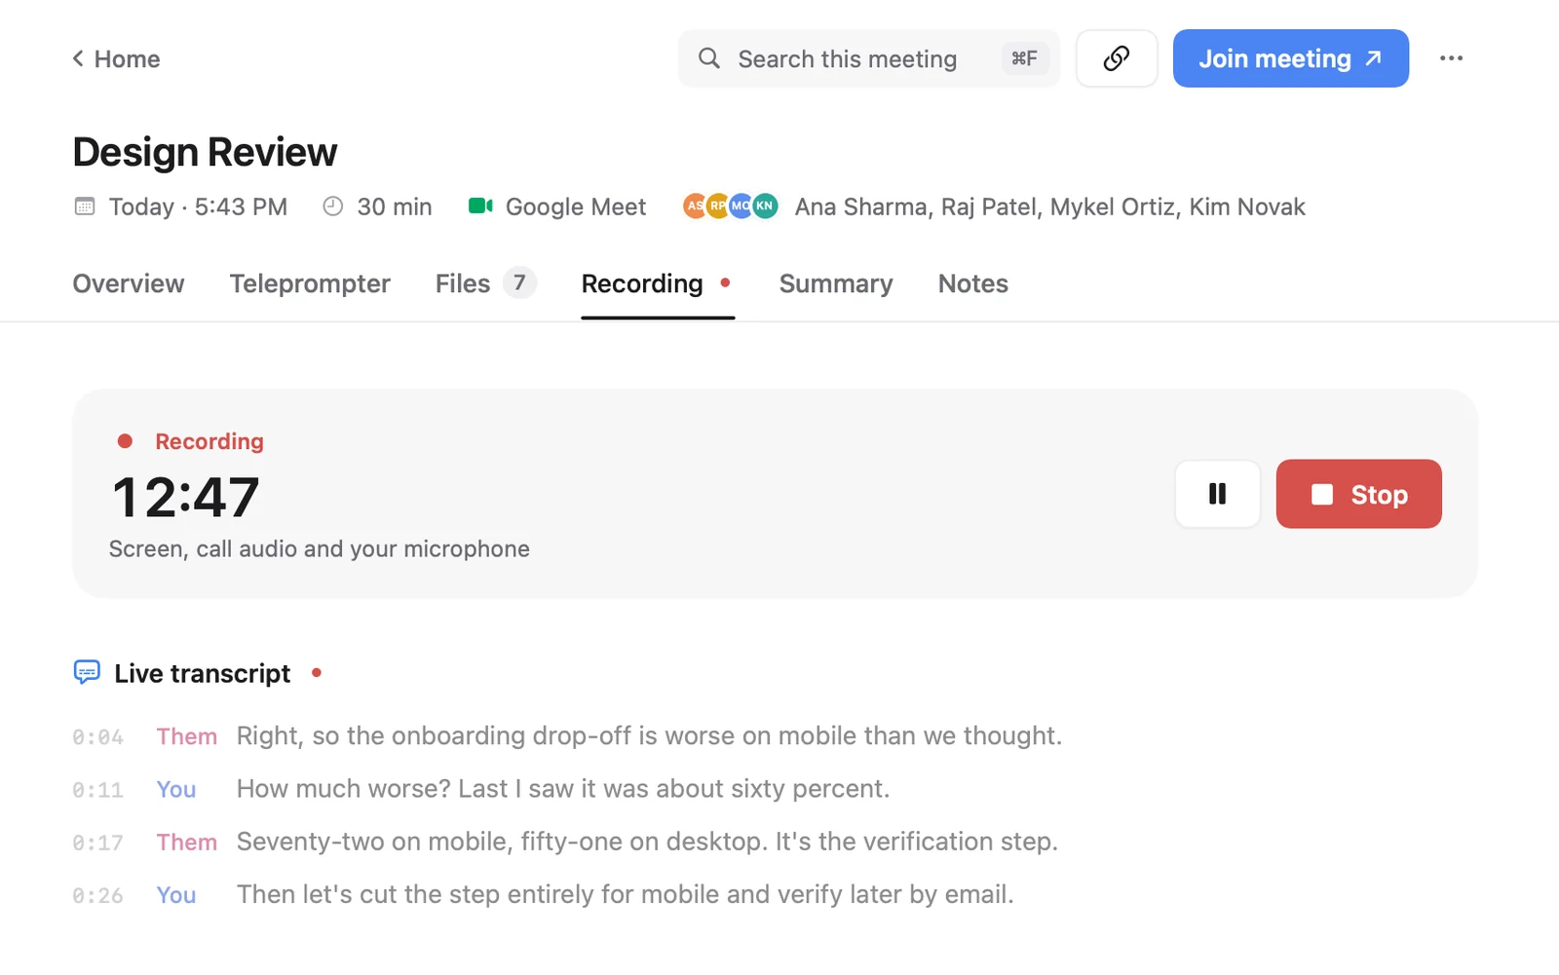This screenshot has height=975, width=1559.
Task: Switch to the Summary tab
Action: pos(836,283)
